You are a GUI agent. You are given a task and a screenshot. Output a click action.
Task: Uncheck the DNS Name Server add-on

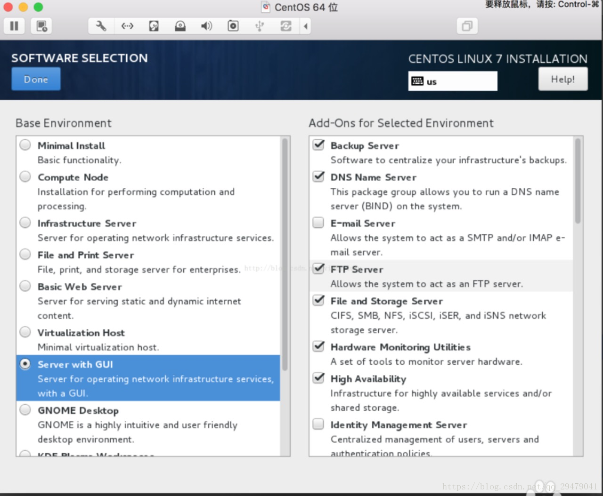(319, 176)
